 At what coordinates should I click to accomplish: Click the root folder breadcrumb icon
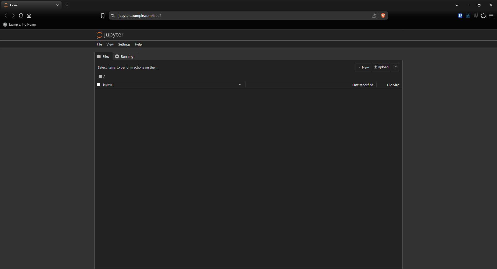click(100, 76)
